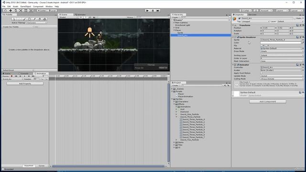Select the Hand tool in main toolbar
Screen dimensions: 306x172
pyautogui.click(x=5, y=11)
